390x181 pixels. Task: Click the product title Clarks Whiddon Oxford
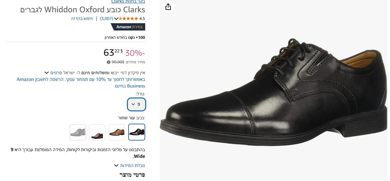83,9
